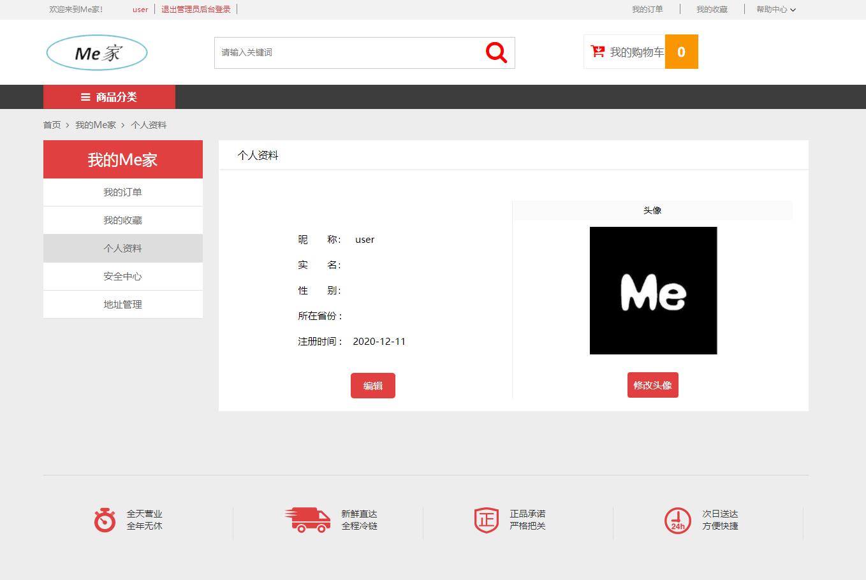Image resolution: width=866 pixels, height=580 pixels.
Task: Open 地址管理 from the sidebar
Action: click(122, 304)
